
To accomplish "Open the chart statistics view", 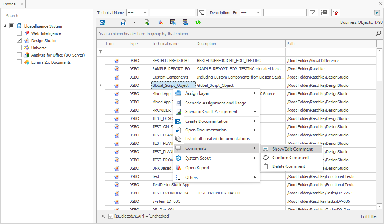I will coord(161,22).
